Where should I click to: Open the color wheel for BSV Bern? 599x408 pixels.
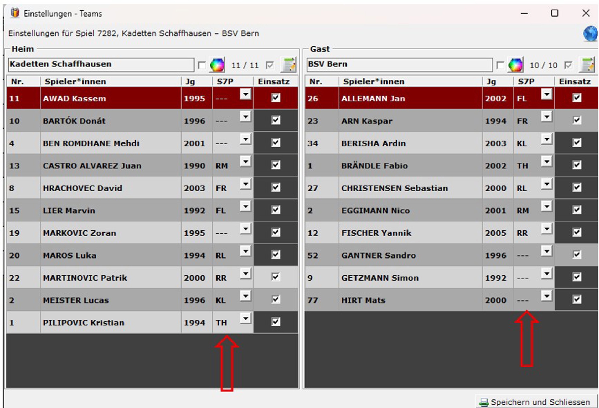coord(515,65)
